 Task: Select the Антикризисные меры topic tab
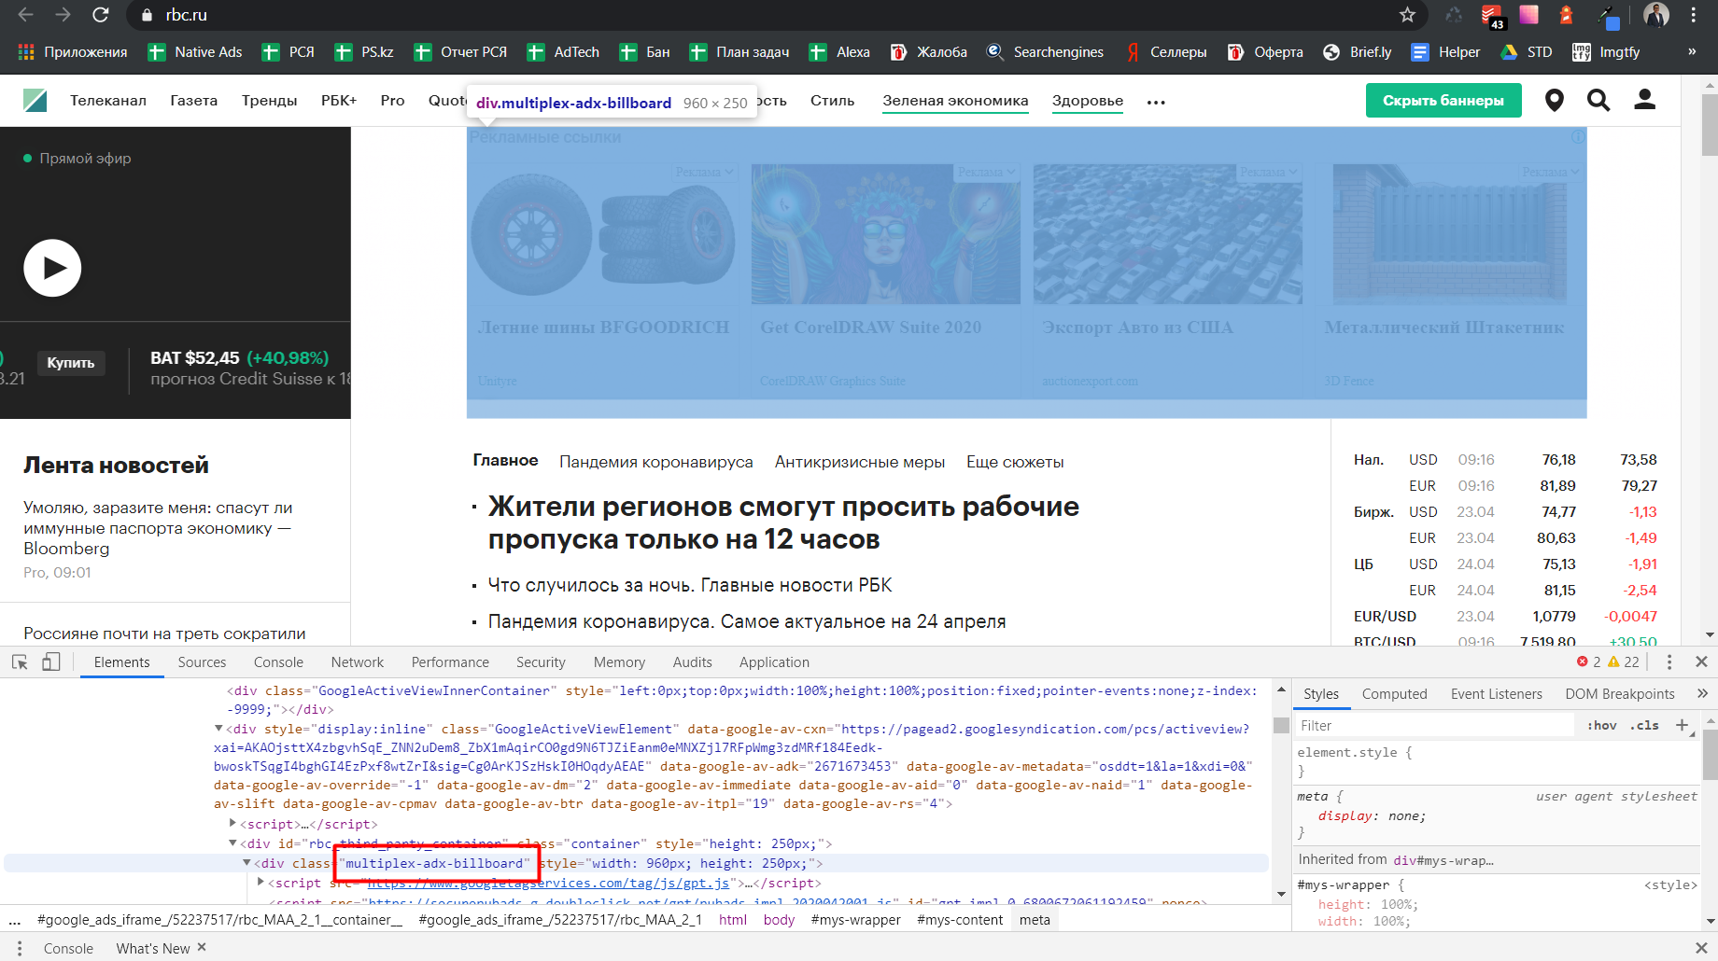click(860, 462)
